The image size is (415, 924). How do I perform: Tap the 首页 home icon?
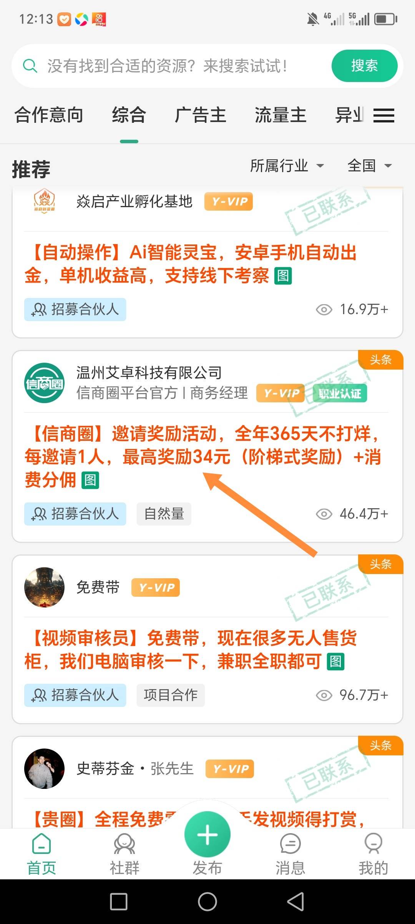pos(41,843)
